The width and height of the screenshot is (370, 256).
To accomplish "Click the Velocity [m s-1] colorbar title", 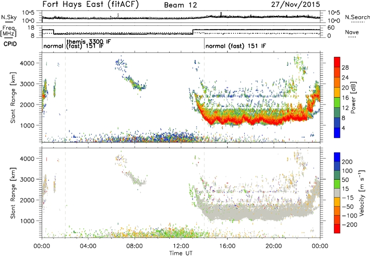I will click(362, 193).
